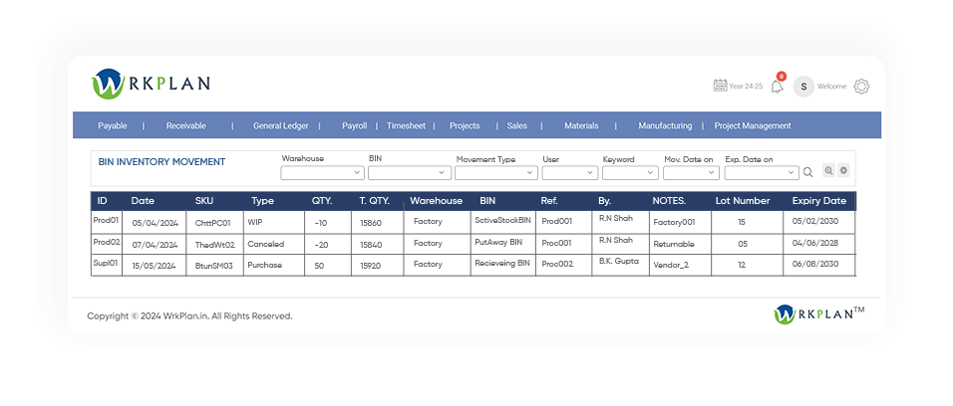
Task: Select the Supl01 row ID cell
Action: pos(107,266)
